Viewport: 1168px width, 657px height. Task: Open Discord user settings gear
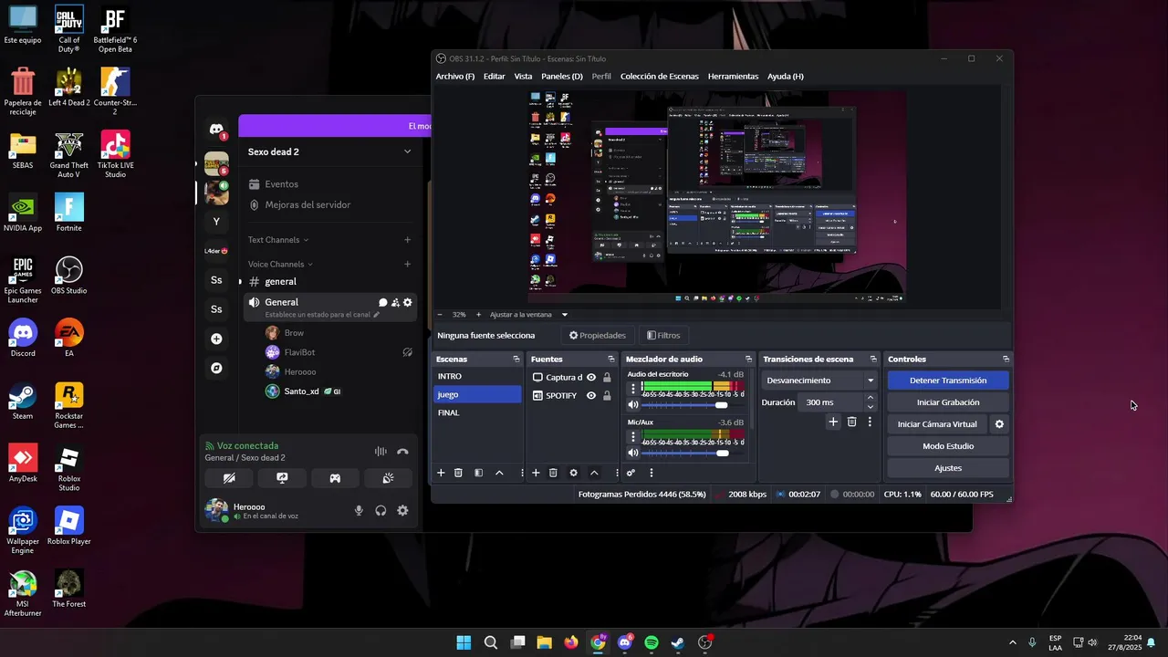402,511
